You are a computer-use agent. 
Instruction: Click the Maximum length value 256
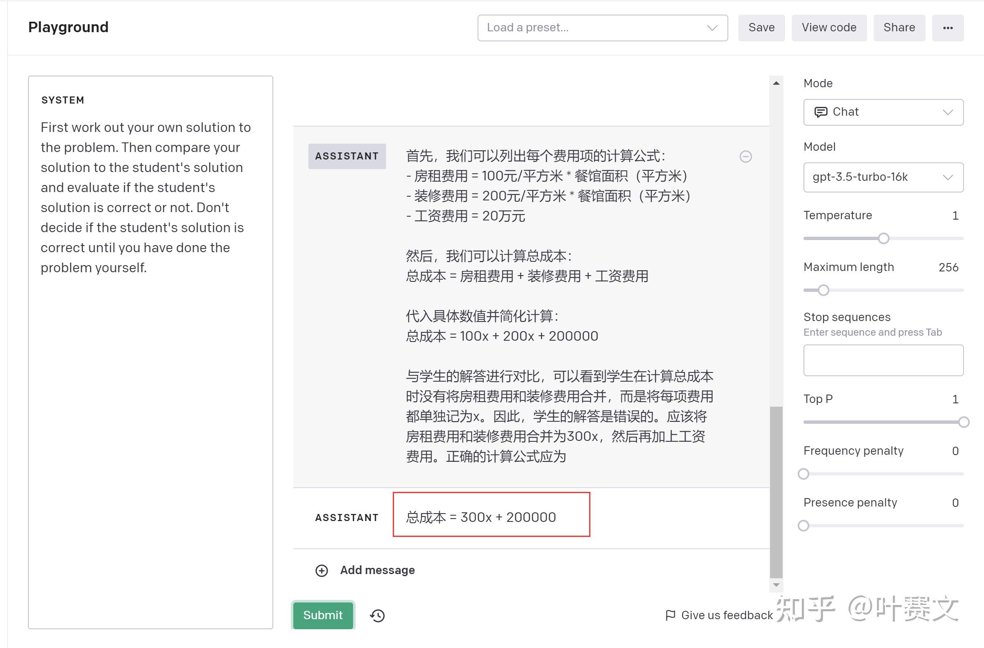click(948, 267)
